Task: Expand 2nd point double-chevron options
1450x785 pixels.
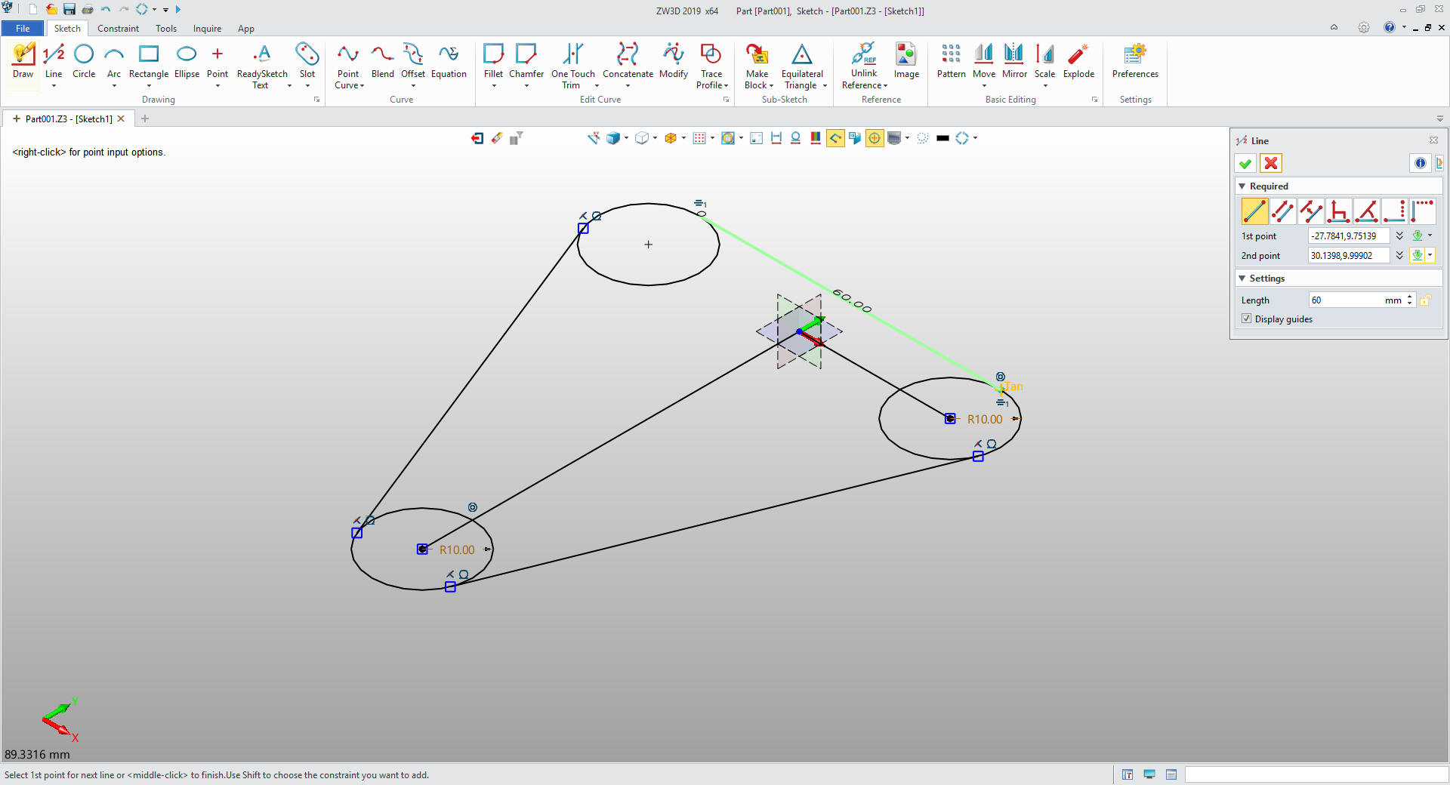Action: click(x=1399, y=256)
